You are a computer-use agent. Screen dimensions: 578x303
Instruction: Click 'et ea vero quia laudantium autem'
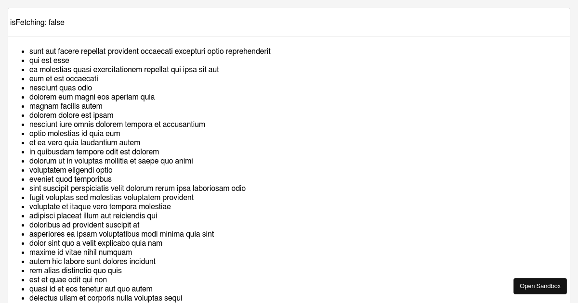coord(85,143)
